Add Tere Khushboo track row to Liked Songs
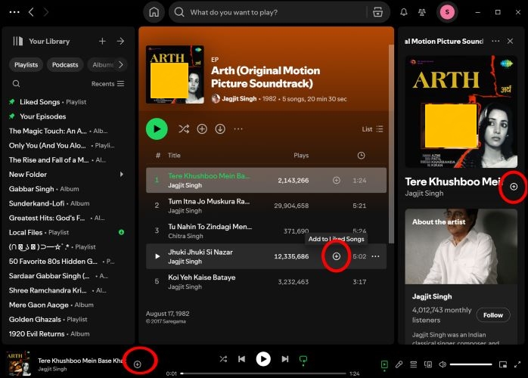Image resolution: width=528 pixels, height=378 pixels. tap(336, 181)
